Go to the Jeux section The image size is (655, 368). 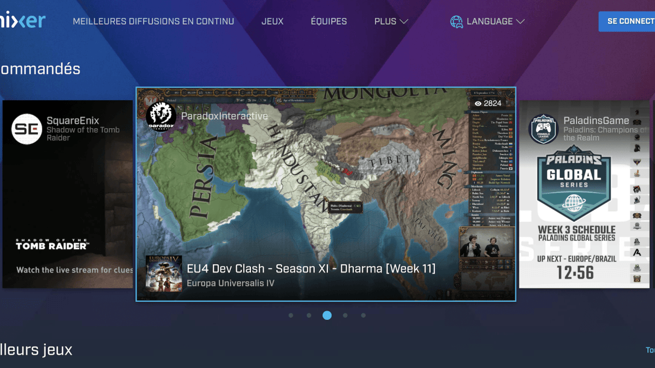272,21
